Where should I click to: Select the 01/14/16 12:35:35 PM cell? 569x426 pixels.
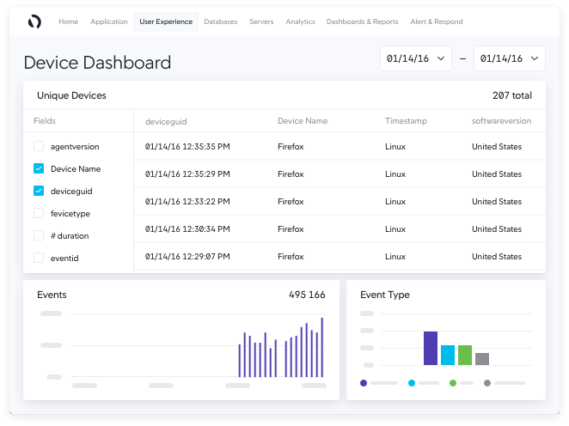pos(187,147)
